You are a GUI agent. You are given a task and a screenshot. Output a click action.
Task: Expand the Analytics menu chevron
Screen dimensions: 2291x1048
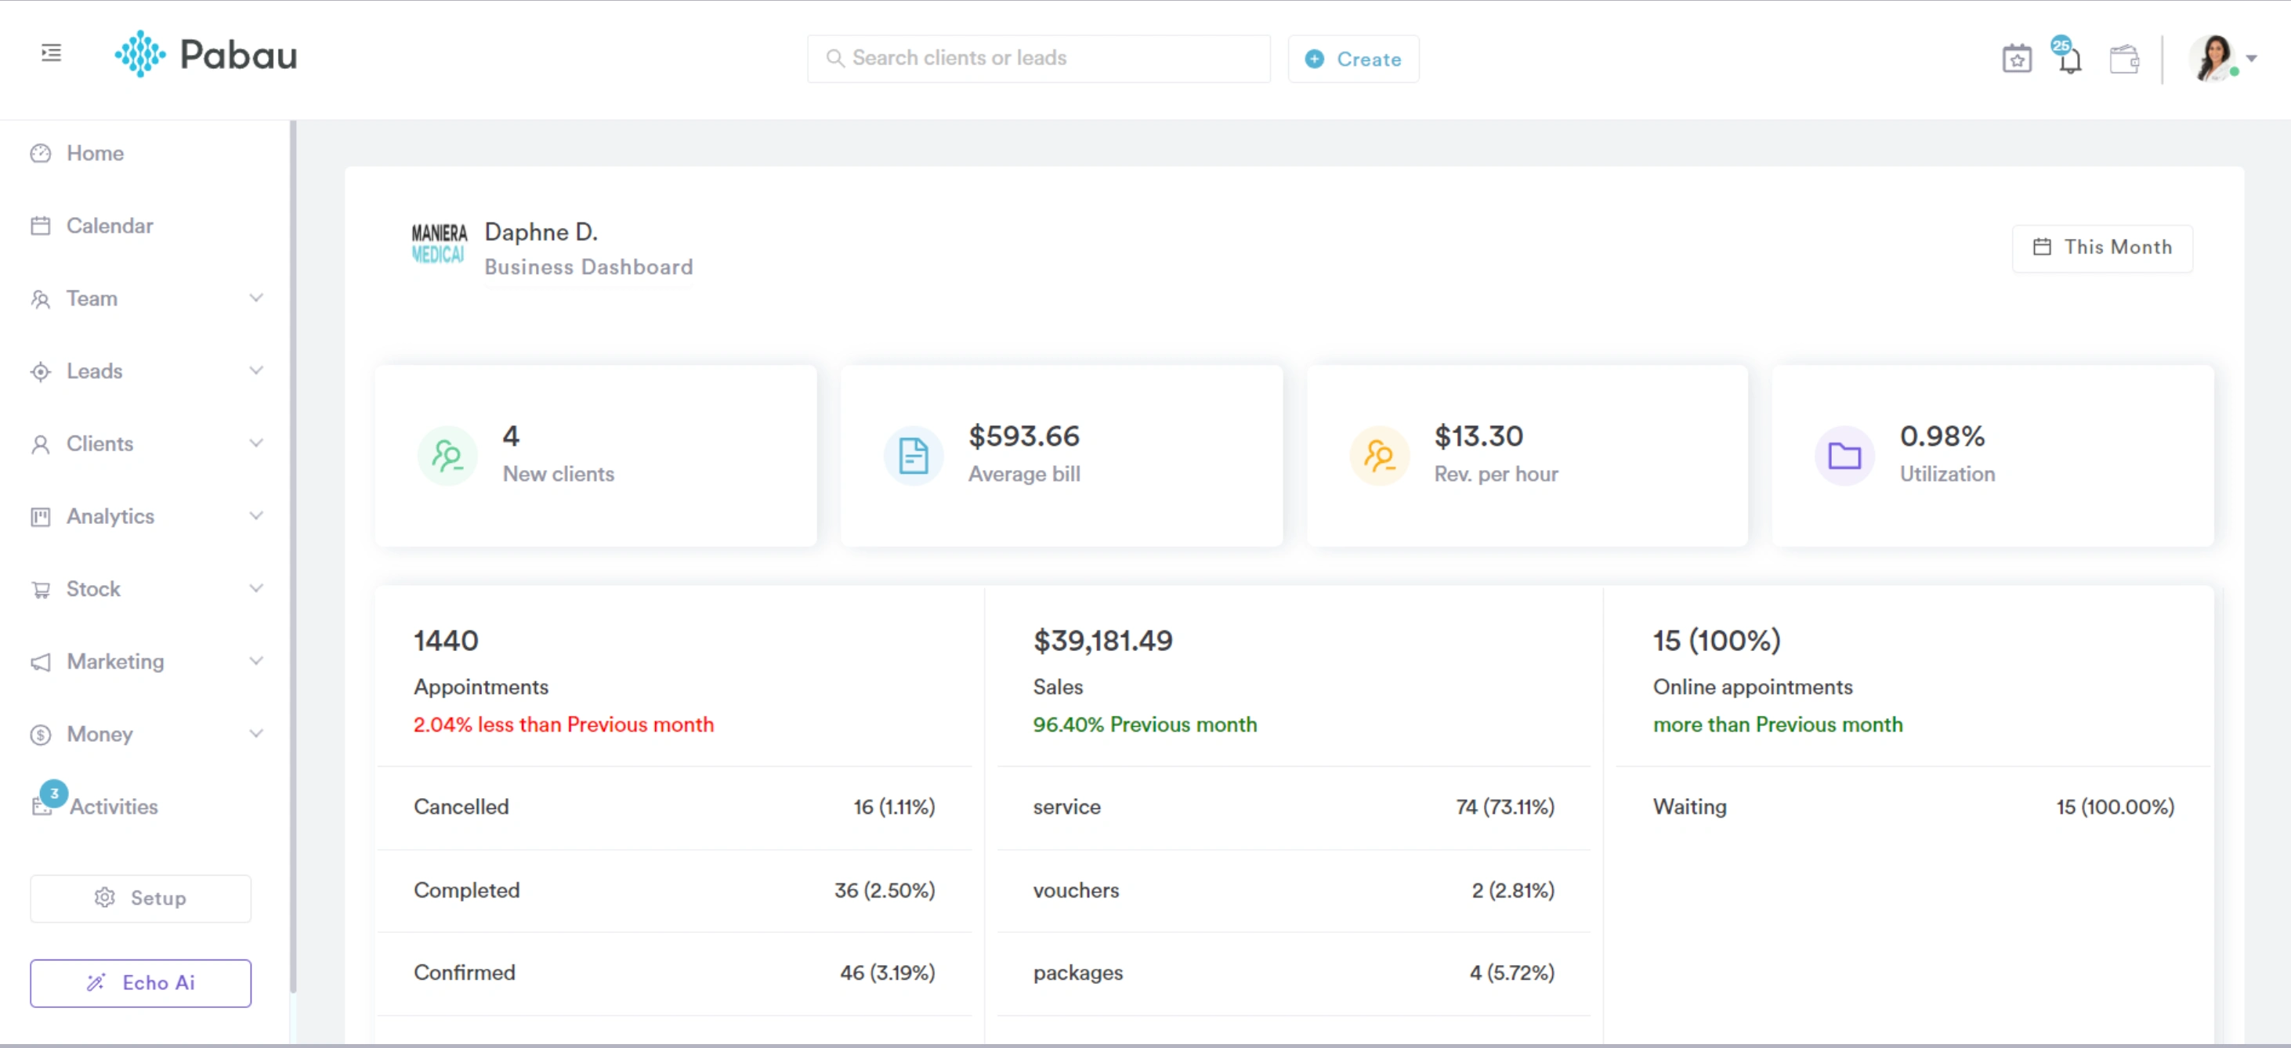[x=256, y=515]
